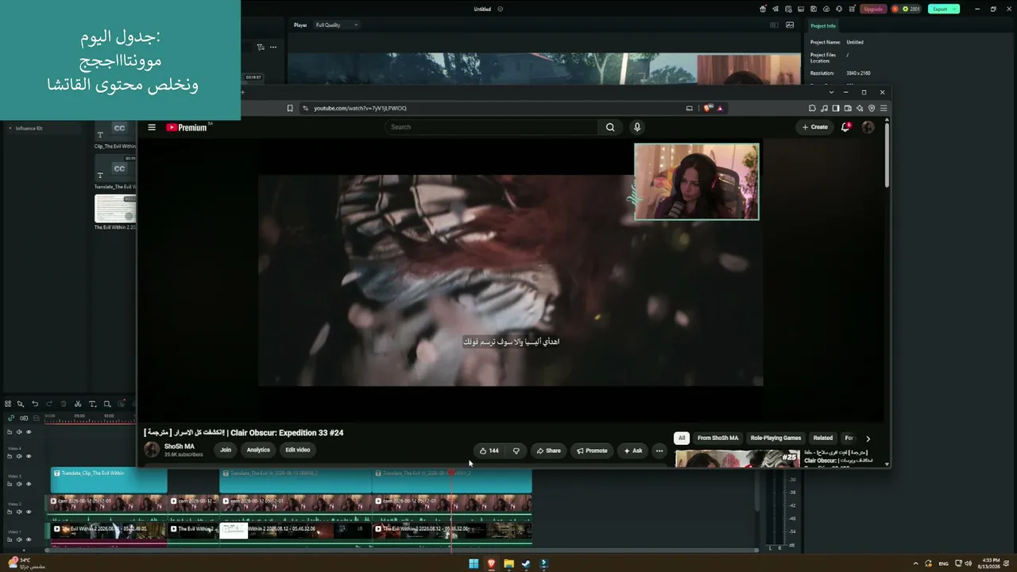Mute the Video 2 track

19,512
